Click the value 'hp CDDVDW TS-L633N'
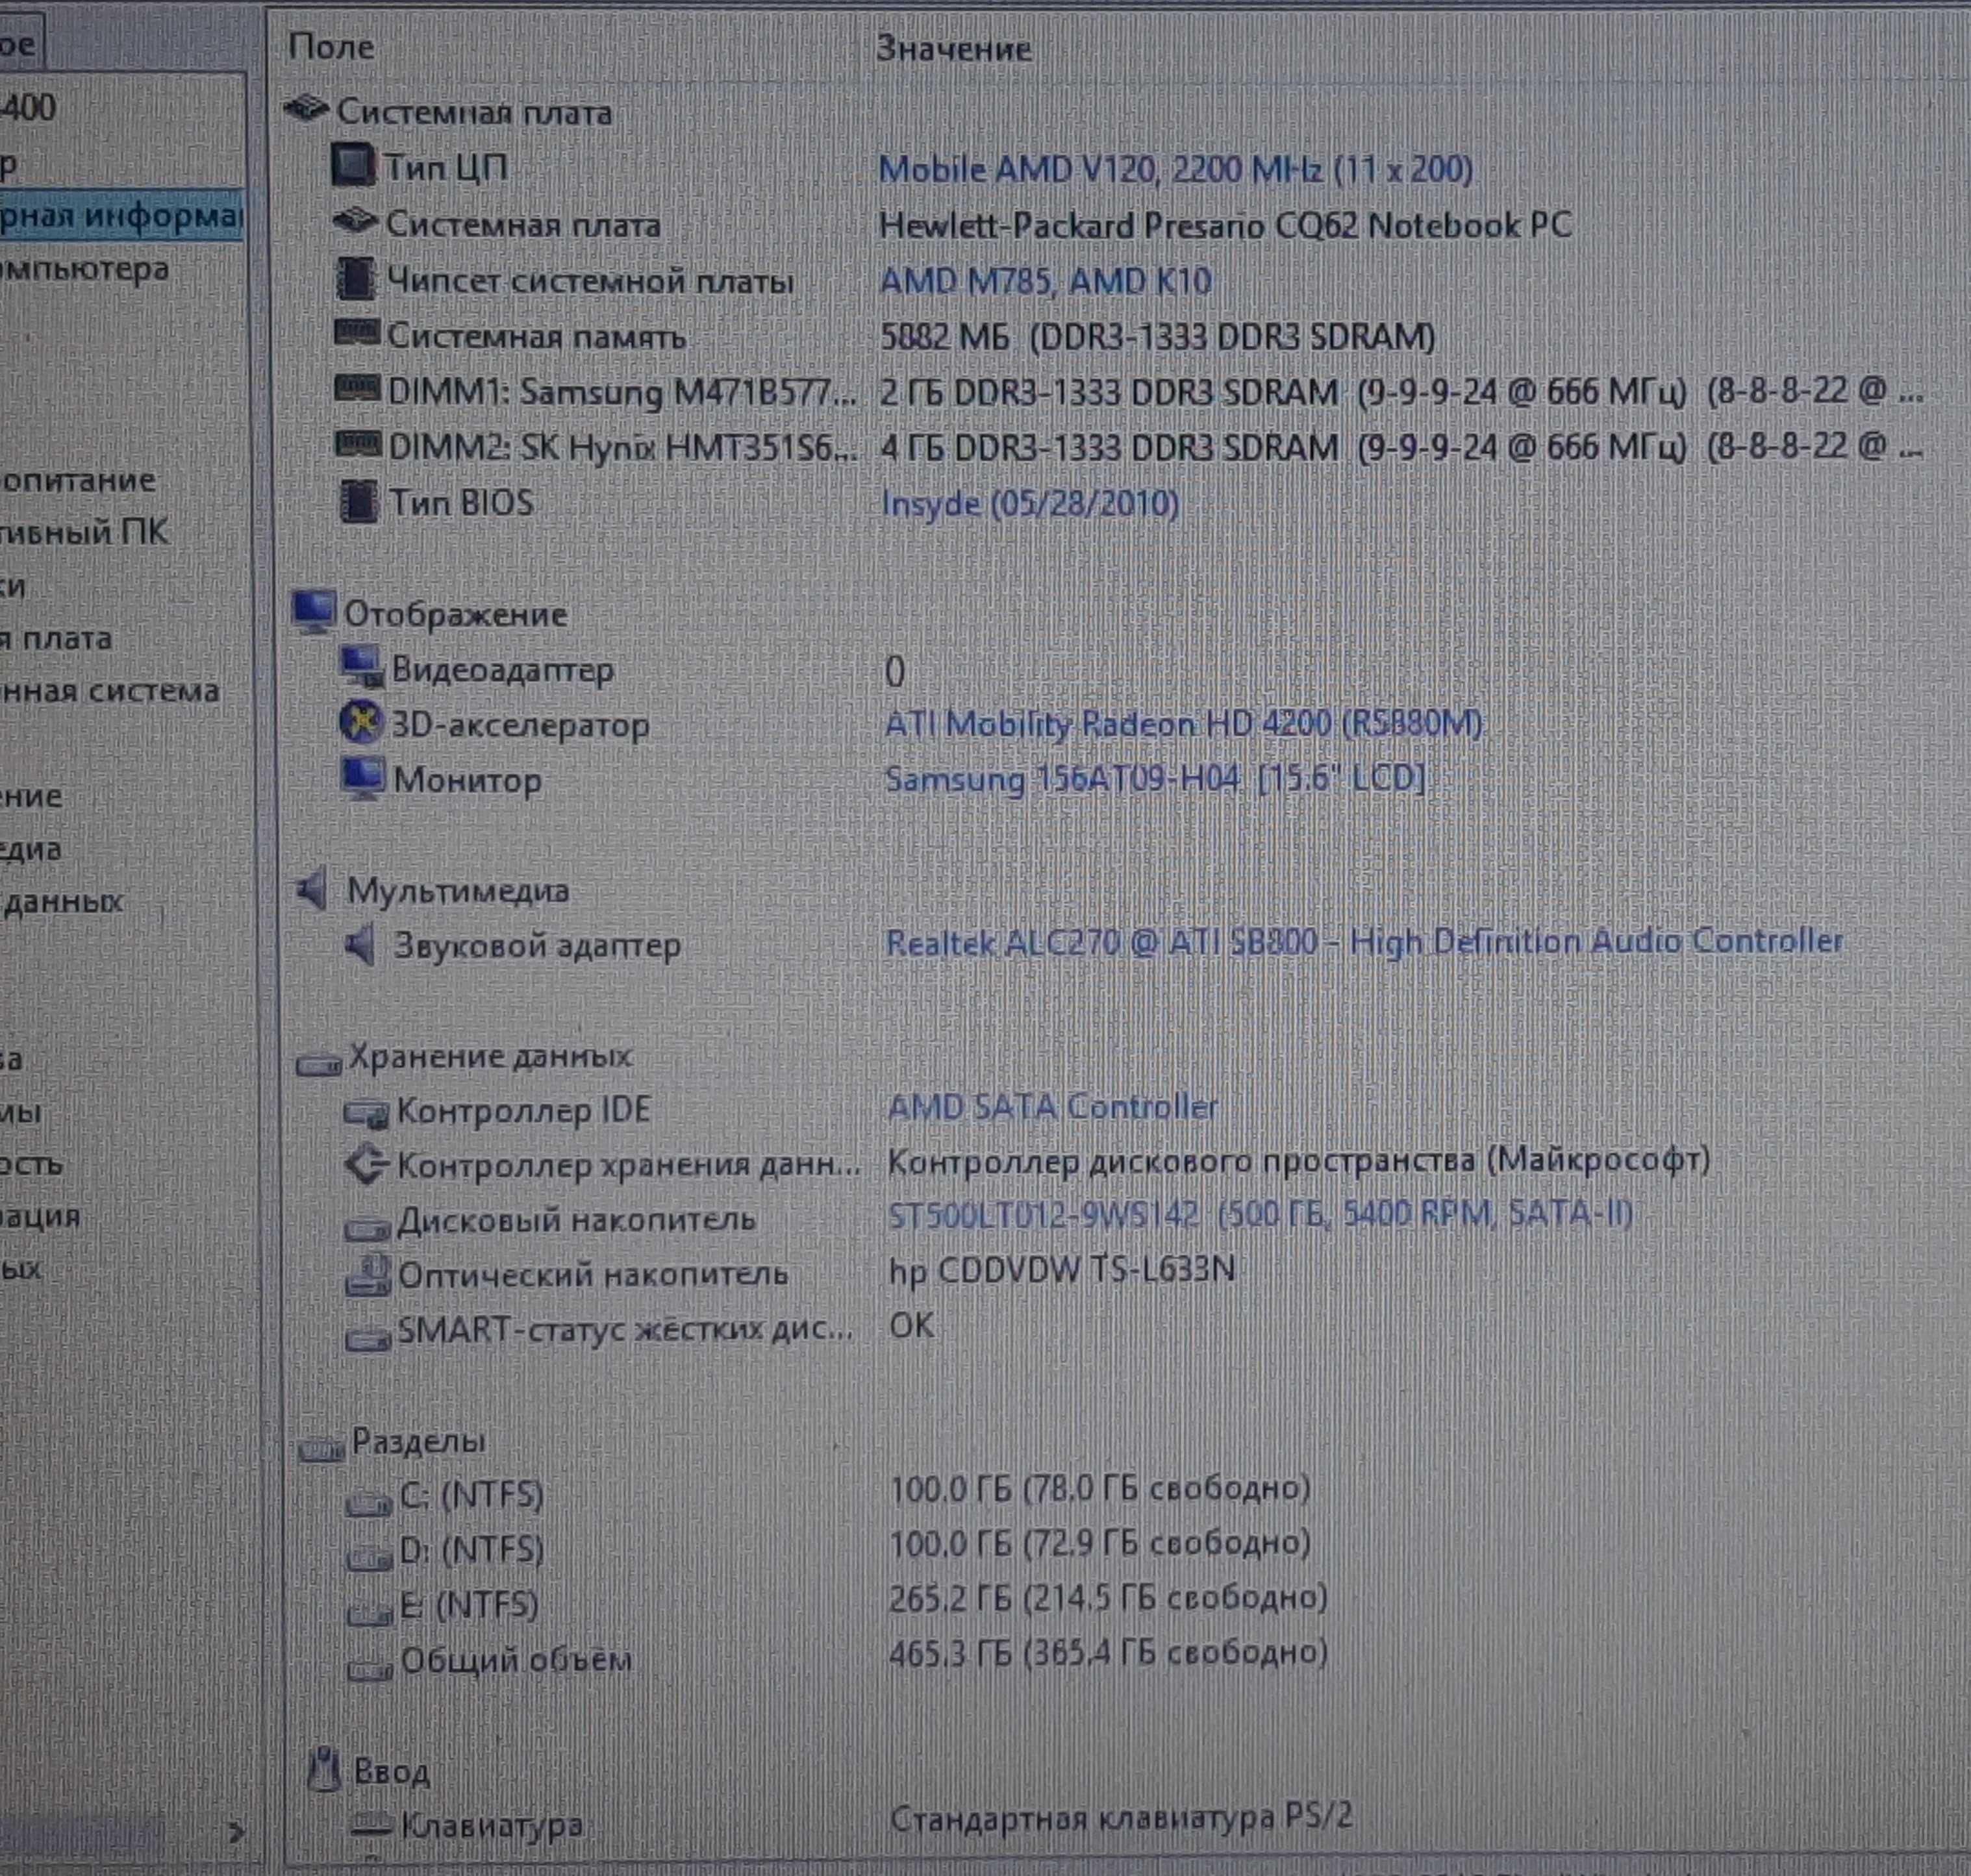The height and width of the screenshot is (1876, 1971). click(x=1062, y=1271)
